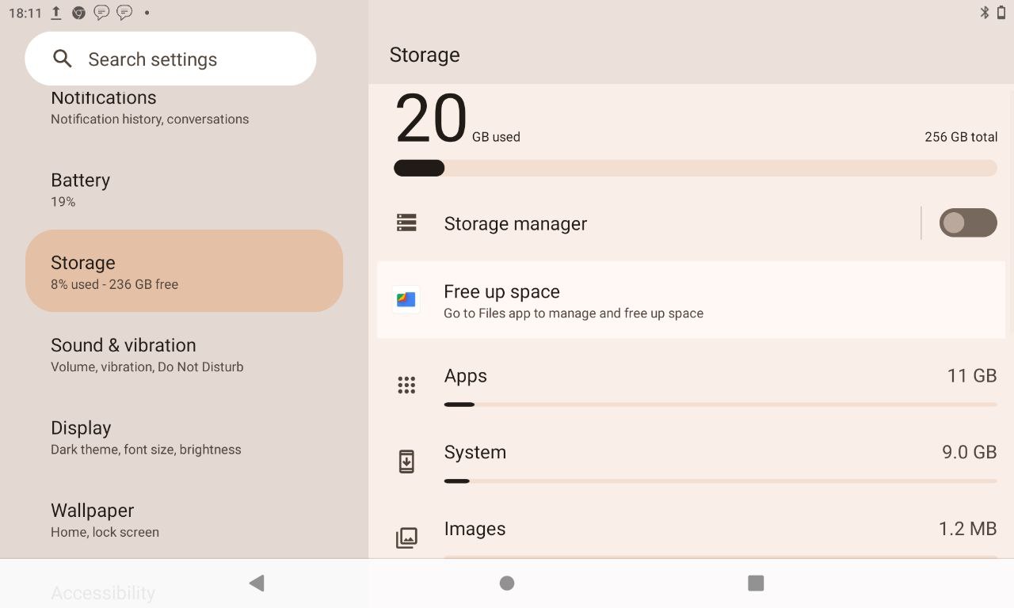Image resolution: width=1014 pixels, height=608 pixels.
Task: Click the '256 GB total' label
Action: click(961, 136)
